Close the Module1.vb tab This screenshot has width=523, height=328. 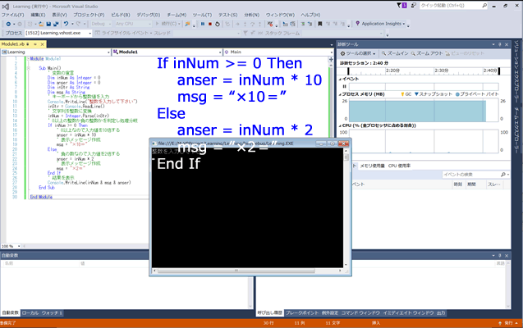[x=43, y=44]
